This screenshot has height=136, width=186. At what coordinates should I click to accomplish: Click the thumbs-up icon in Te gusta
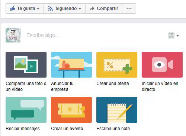(13, 8)
